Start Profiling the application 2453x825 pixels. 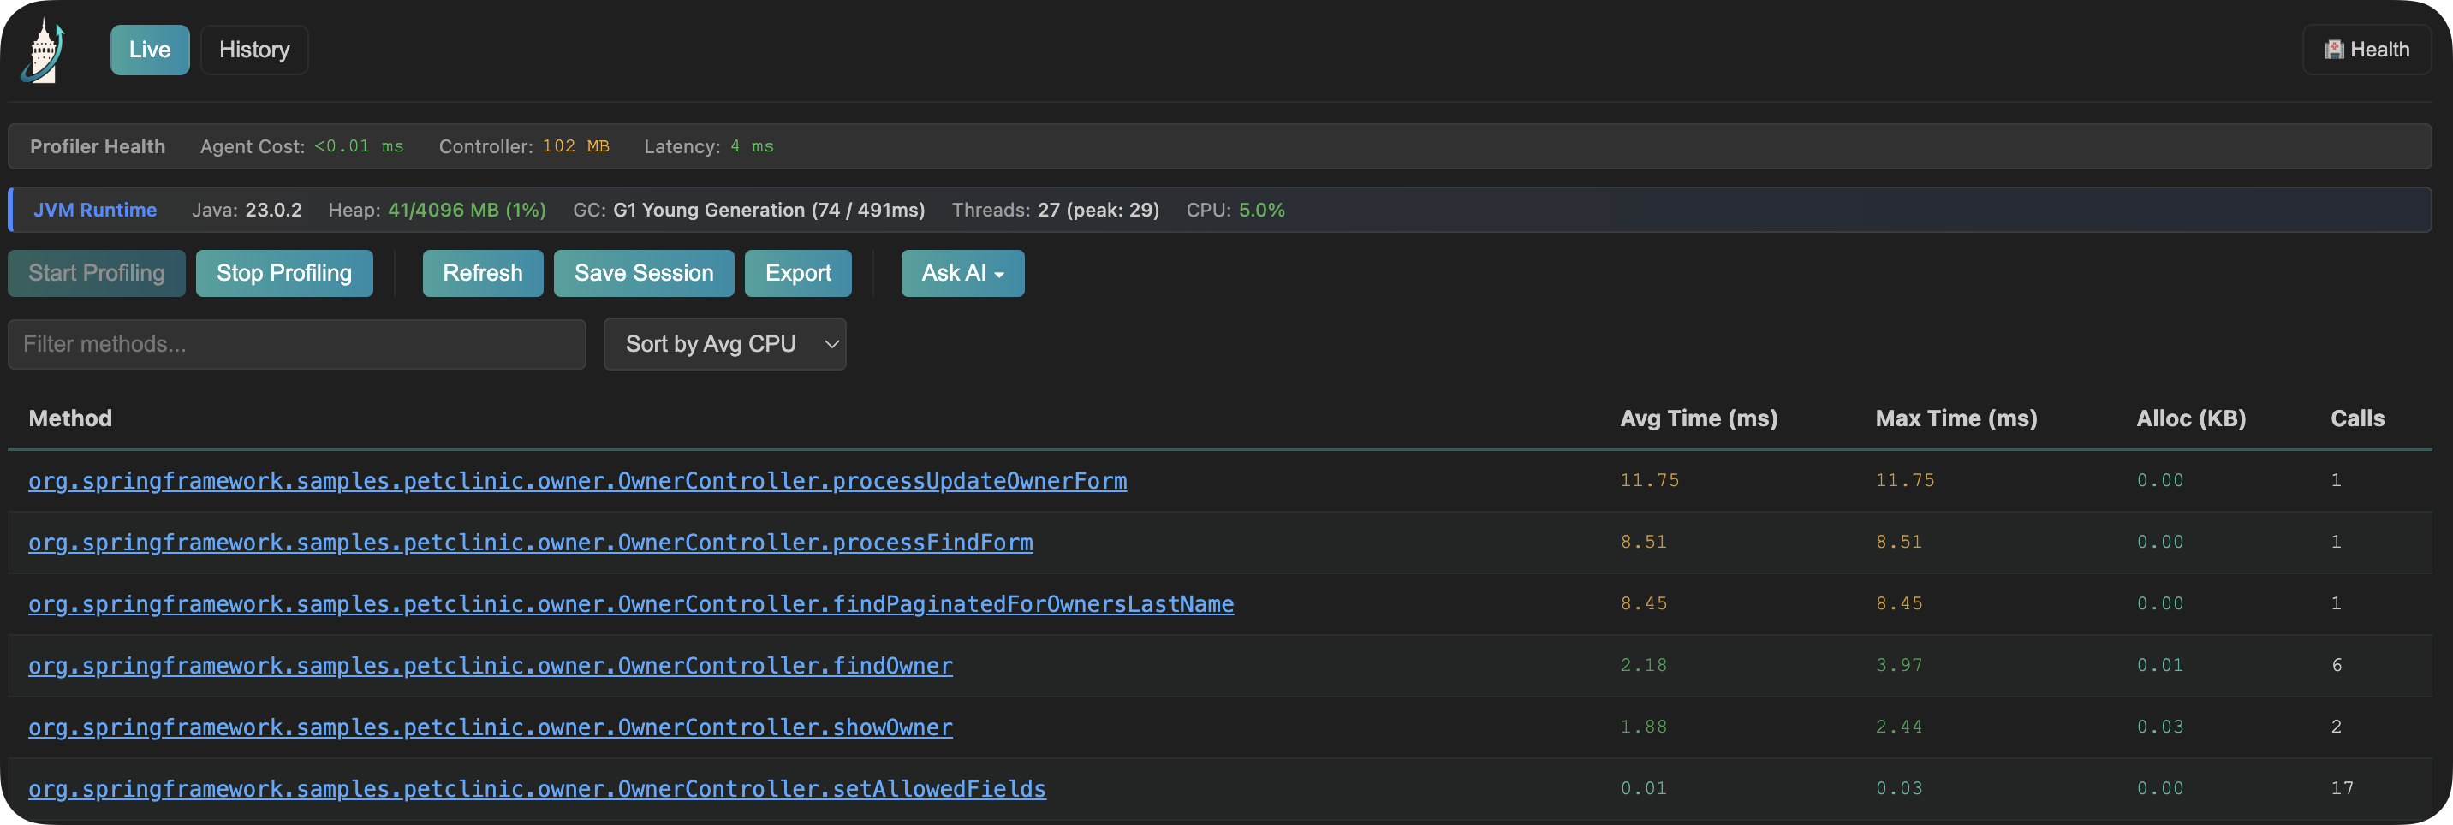(95, 273)
